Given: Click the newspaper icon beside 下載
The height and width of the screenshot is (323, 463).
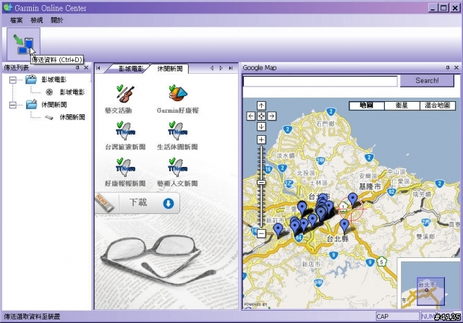Looking at the screenshot, I should (104, 202).
